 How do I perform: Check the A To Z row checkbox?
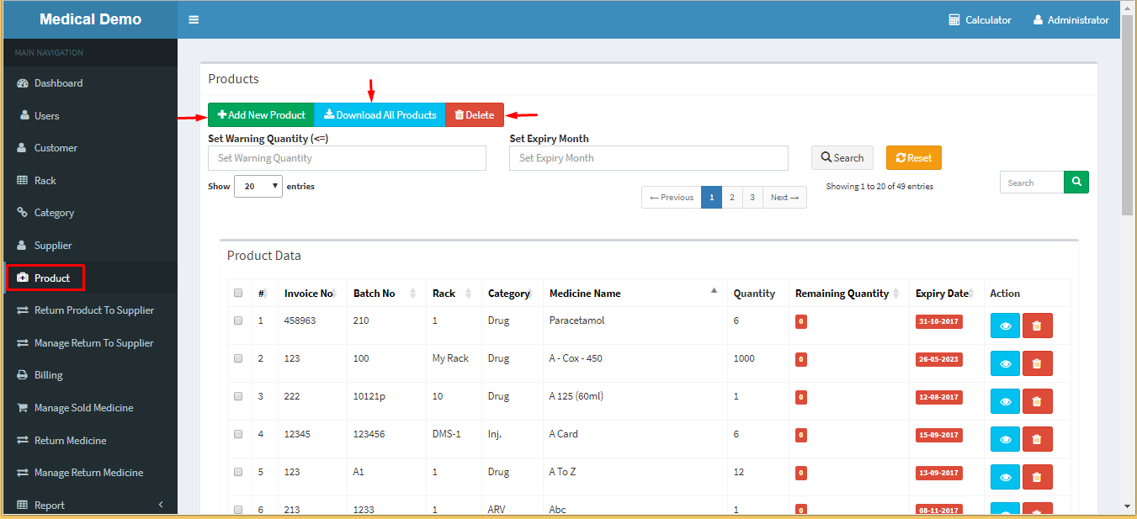point(238,472)
